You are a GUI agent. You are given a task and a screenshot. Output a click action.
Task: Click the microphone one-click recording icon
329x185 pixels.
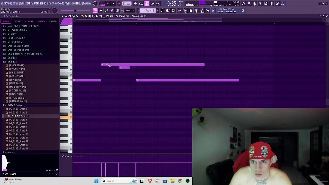coord(254,4)
